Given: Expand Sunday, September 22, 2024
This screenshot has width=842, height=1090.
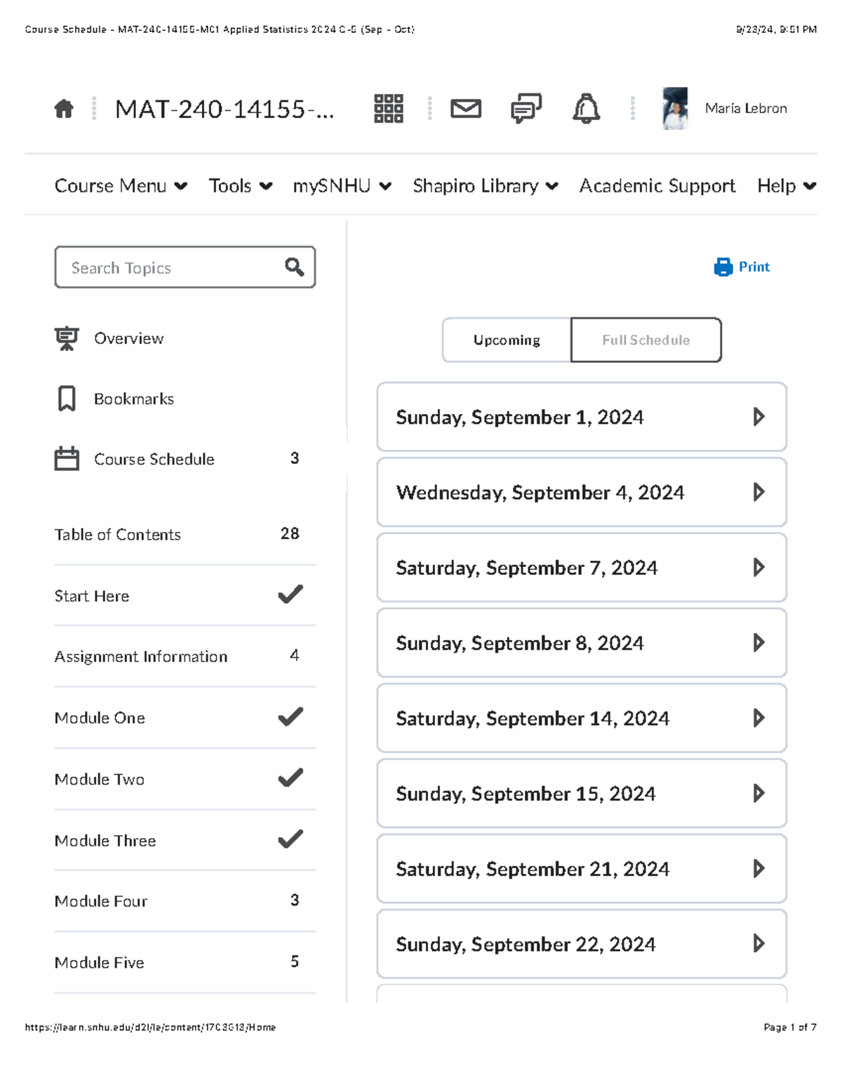Looking at the screenshot, I should [582, 944].
